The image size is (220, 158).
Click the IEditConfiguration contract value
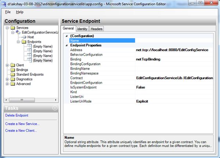(x=175, y=78)
